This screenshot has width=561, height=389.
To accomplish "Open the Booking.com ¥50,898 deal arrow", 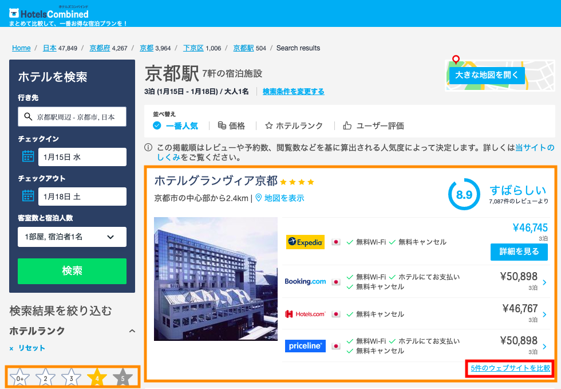I will 544,282.
